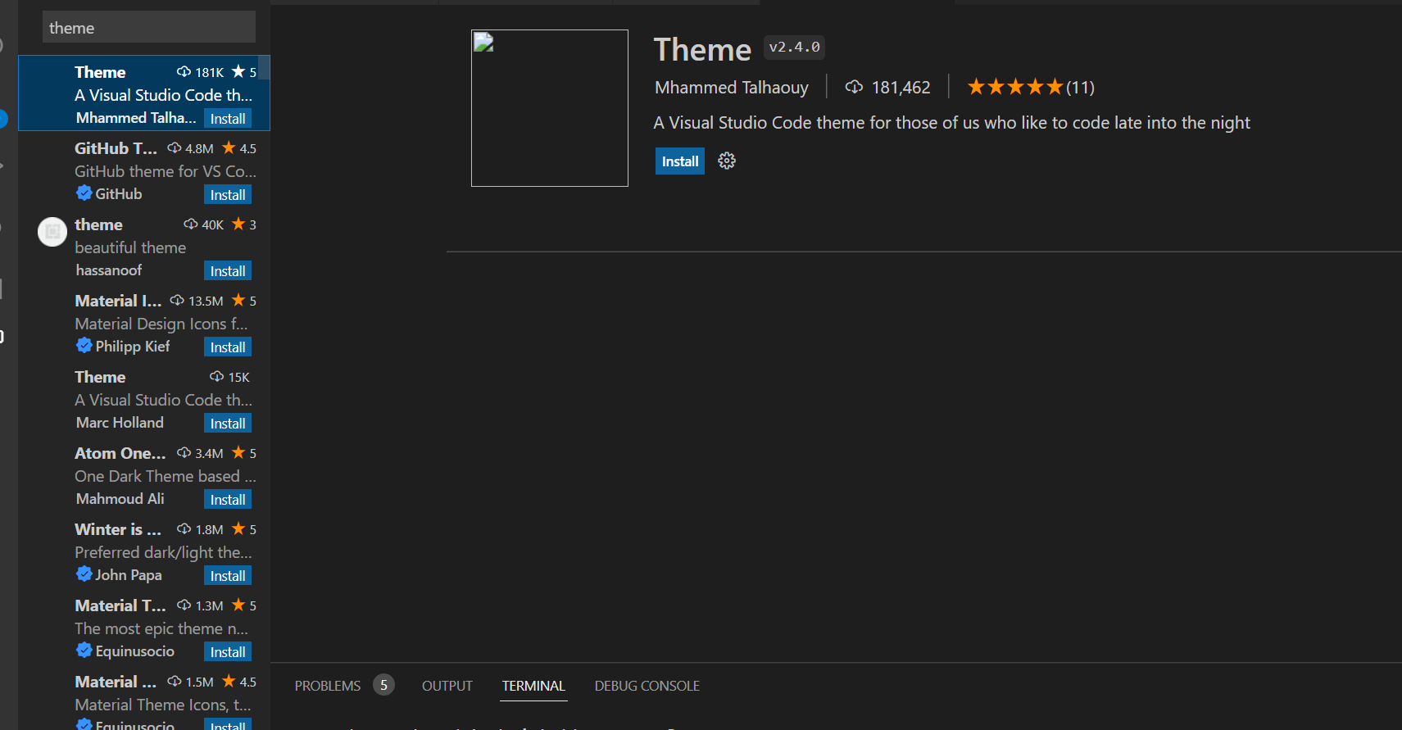Select Marc Holland's Theme entry title
Image resolution: width=1402 pixels, height=730 pixels.
tap(100, 377)
